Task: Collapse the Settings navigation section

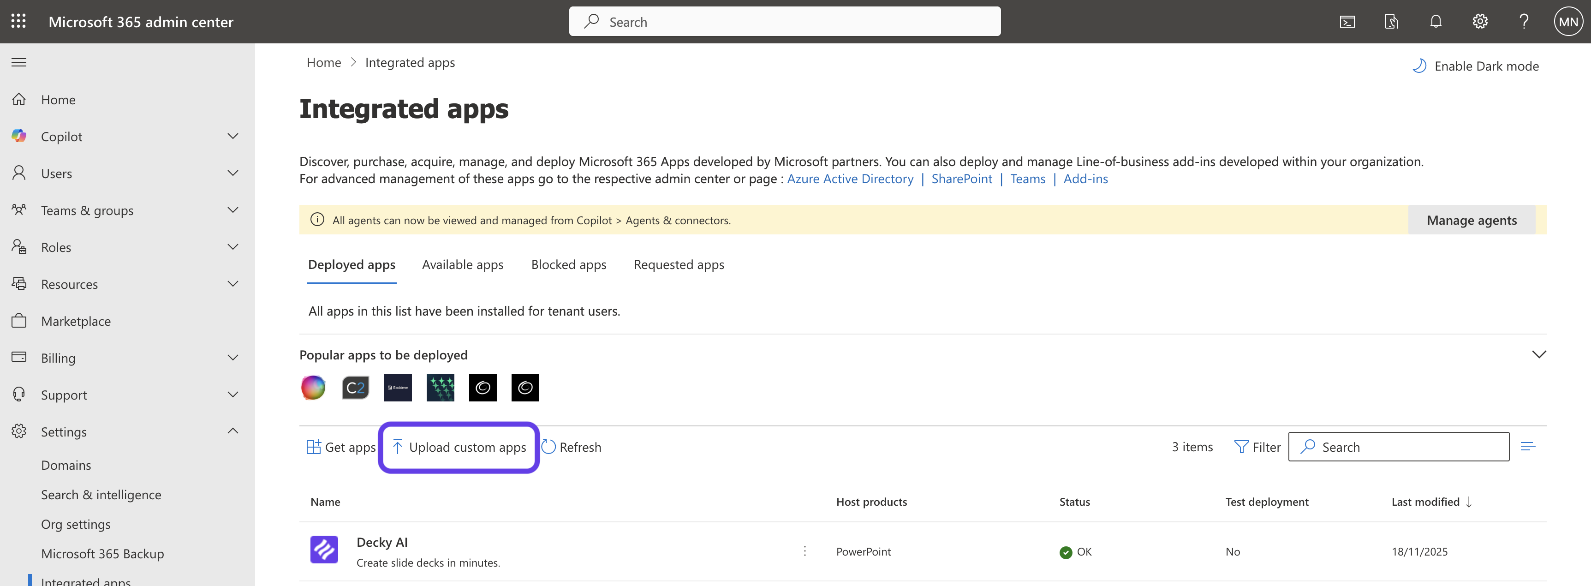Action: pyautogui.click(x=232, y=431)
